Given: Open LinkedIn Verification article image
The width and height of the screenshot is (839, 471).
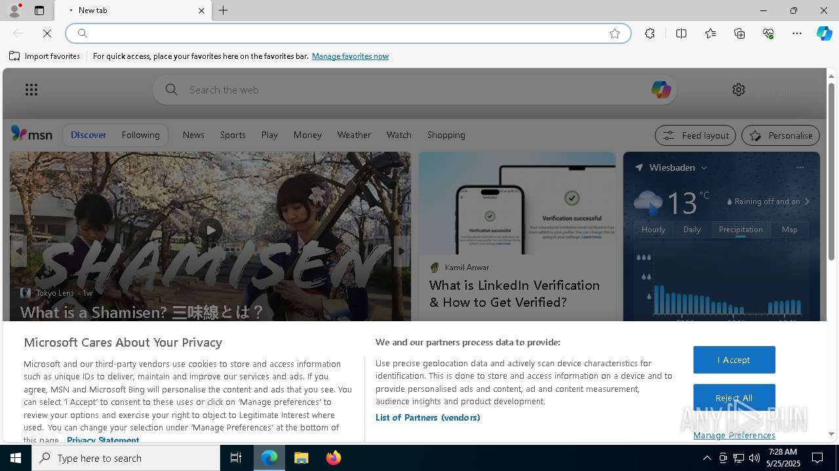Looking at the screenshot, I should click(517, 203).
